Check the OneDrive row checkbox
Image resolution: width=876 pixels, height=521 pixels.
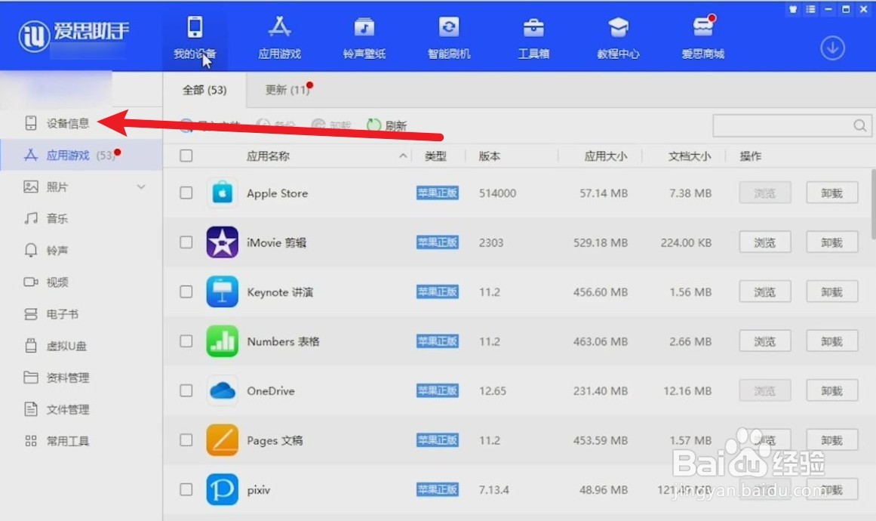[186, 390]
